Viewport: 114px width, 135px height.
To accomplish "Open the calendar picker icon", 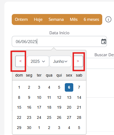I will coord(104,41).
